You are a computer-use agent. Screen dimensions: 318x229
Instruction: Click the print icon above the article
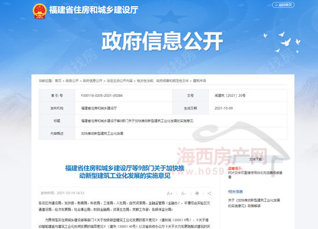197,194
